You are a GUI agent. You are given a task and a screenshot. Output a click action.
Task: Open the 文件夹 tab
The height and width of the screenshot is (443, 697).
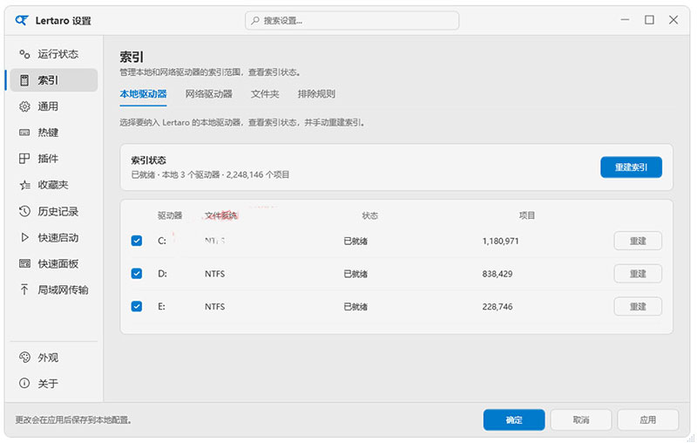(x=265, y=94)
